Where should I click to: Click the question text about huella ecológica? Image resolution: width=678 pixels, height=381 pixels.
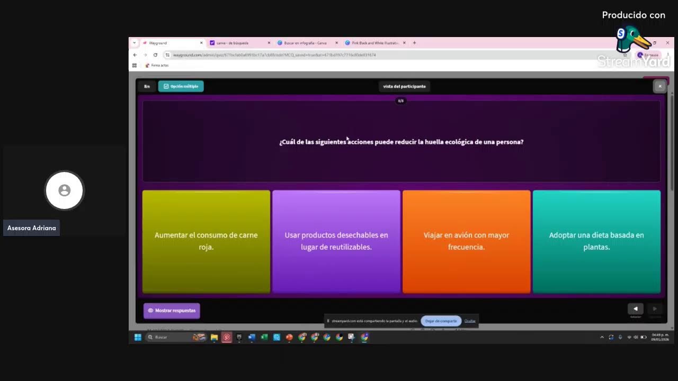click(402, 142)
